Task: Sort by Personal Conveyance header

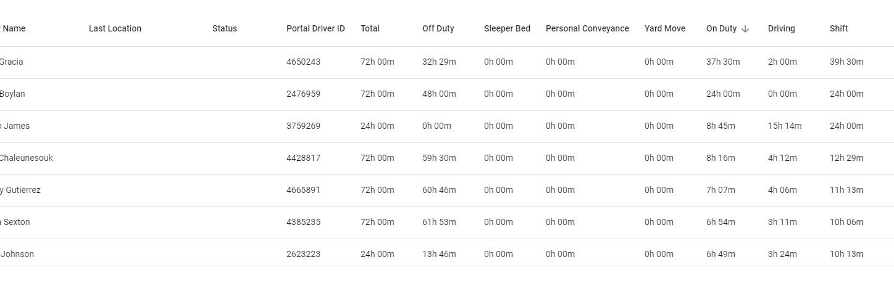Action: [587, 28]
